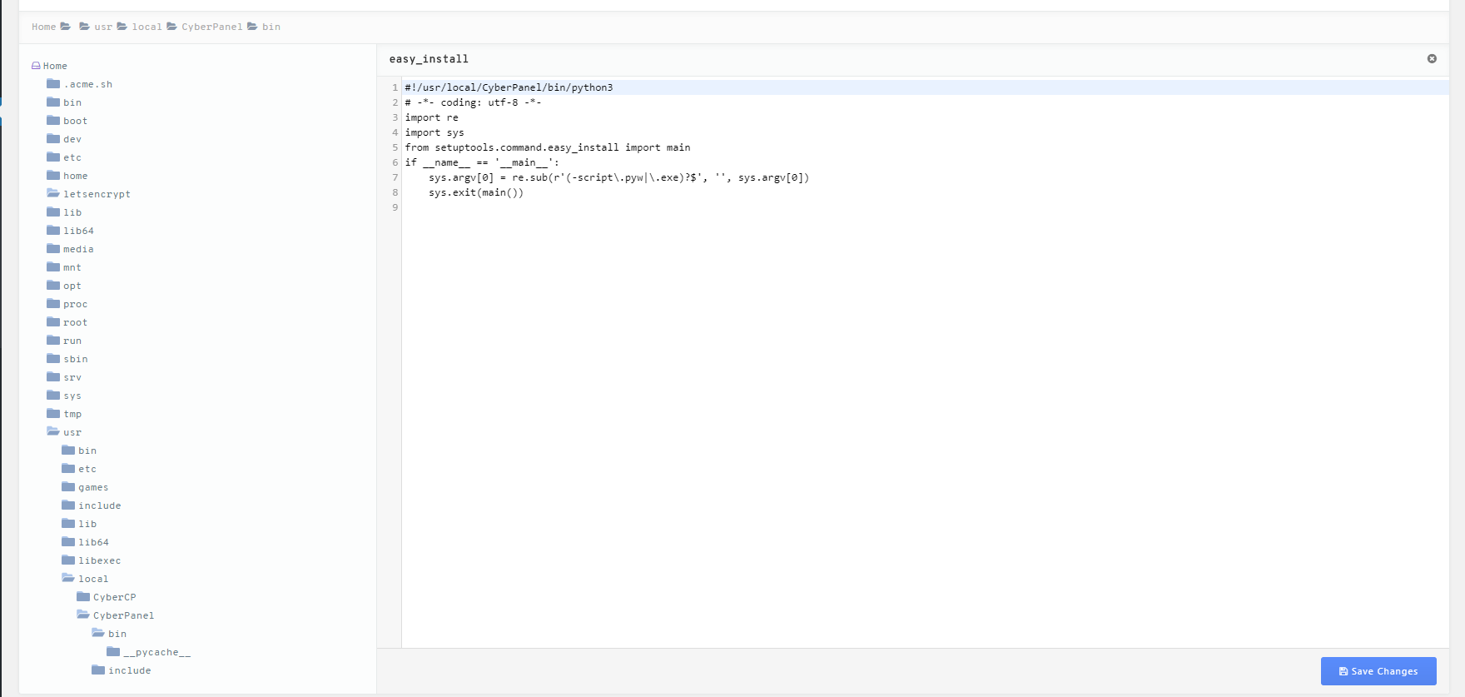Collapse the open CyberPanel folder icon

[x=83, y=615]
